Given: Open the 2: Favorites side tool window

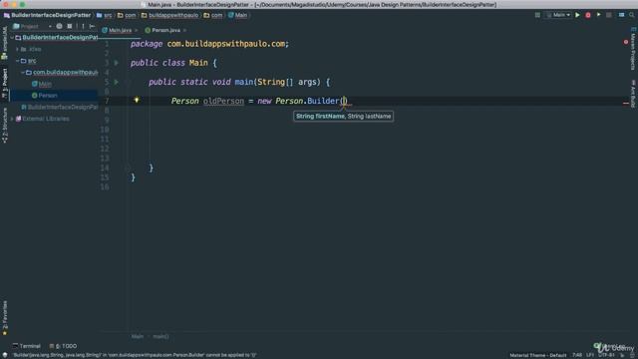Looking at the screenshot, I should click(4, 318).
